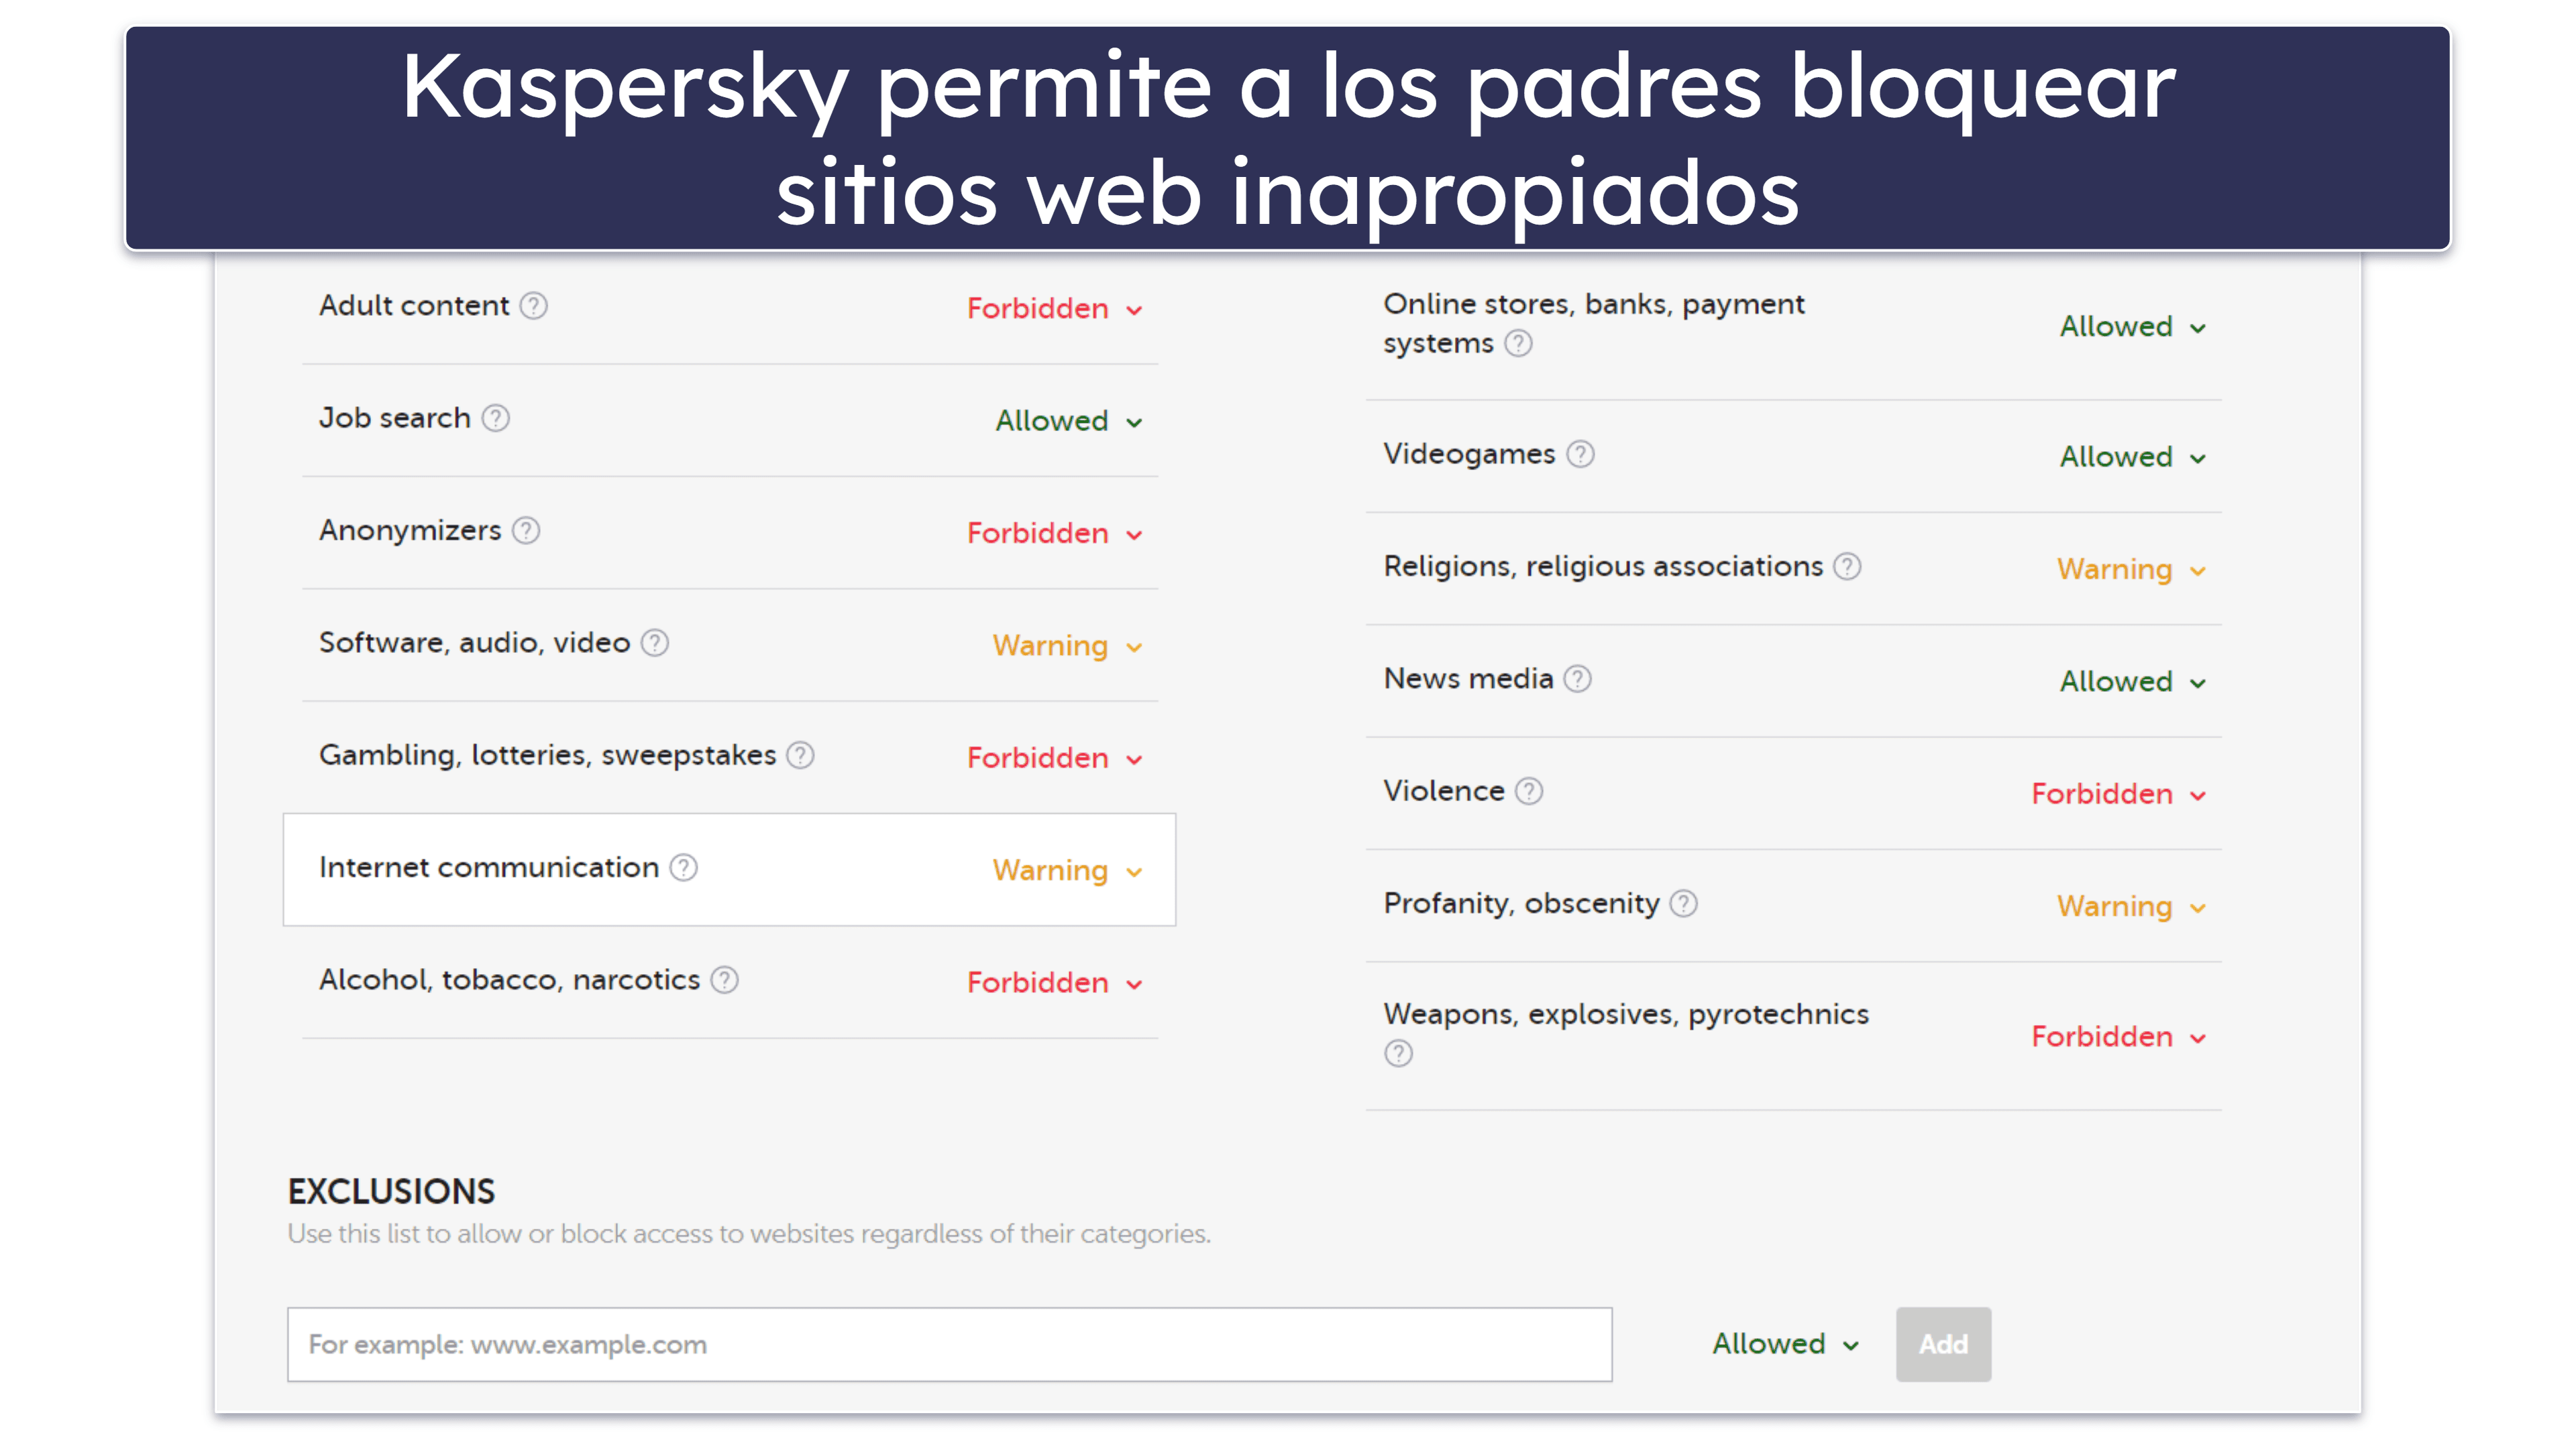Image resolution: width=2576 pixels, height=1438 pixels.
Task: Click the News media category label
Action: [x=1468, y=680]
